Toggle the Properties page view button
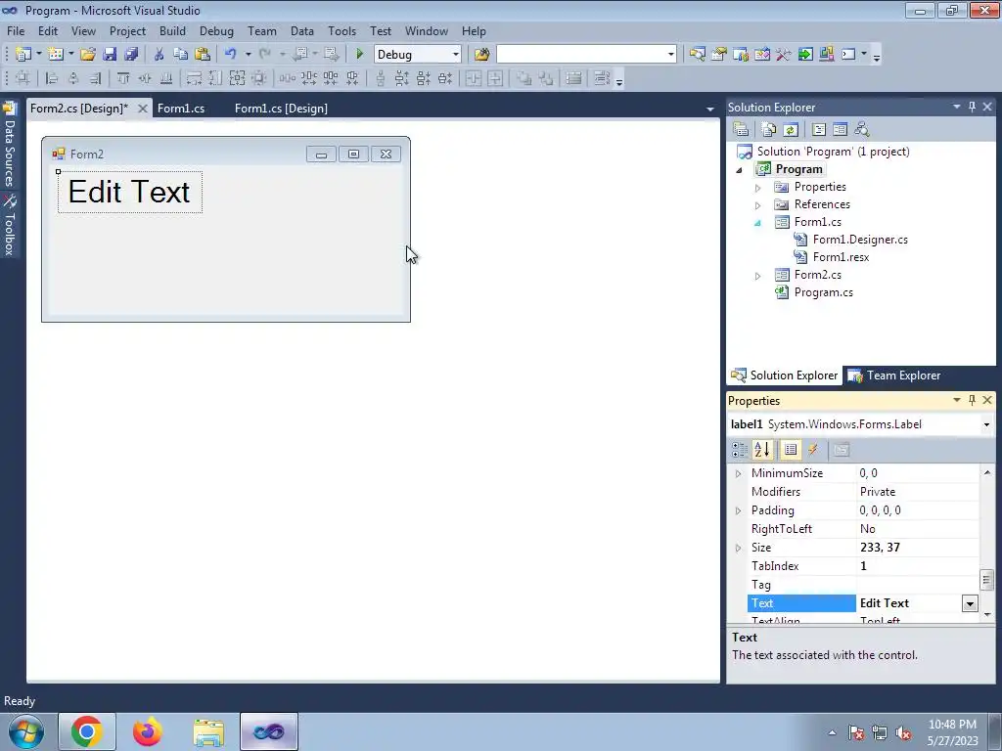This screenshot has height=751, width=1002. pyautogui.click(x=791, y=450)
